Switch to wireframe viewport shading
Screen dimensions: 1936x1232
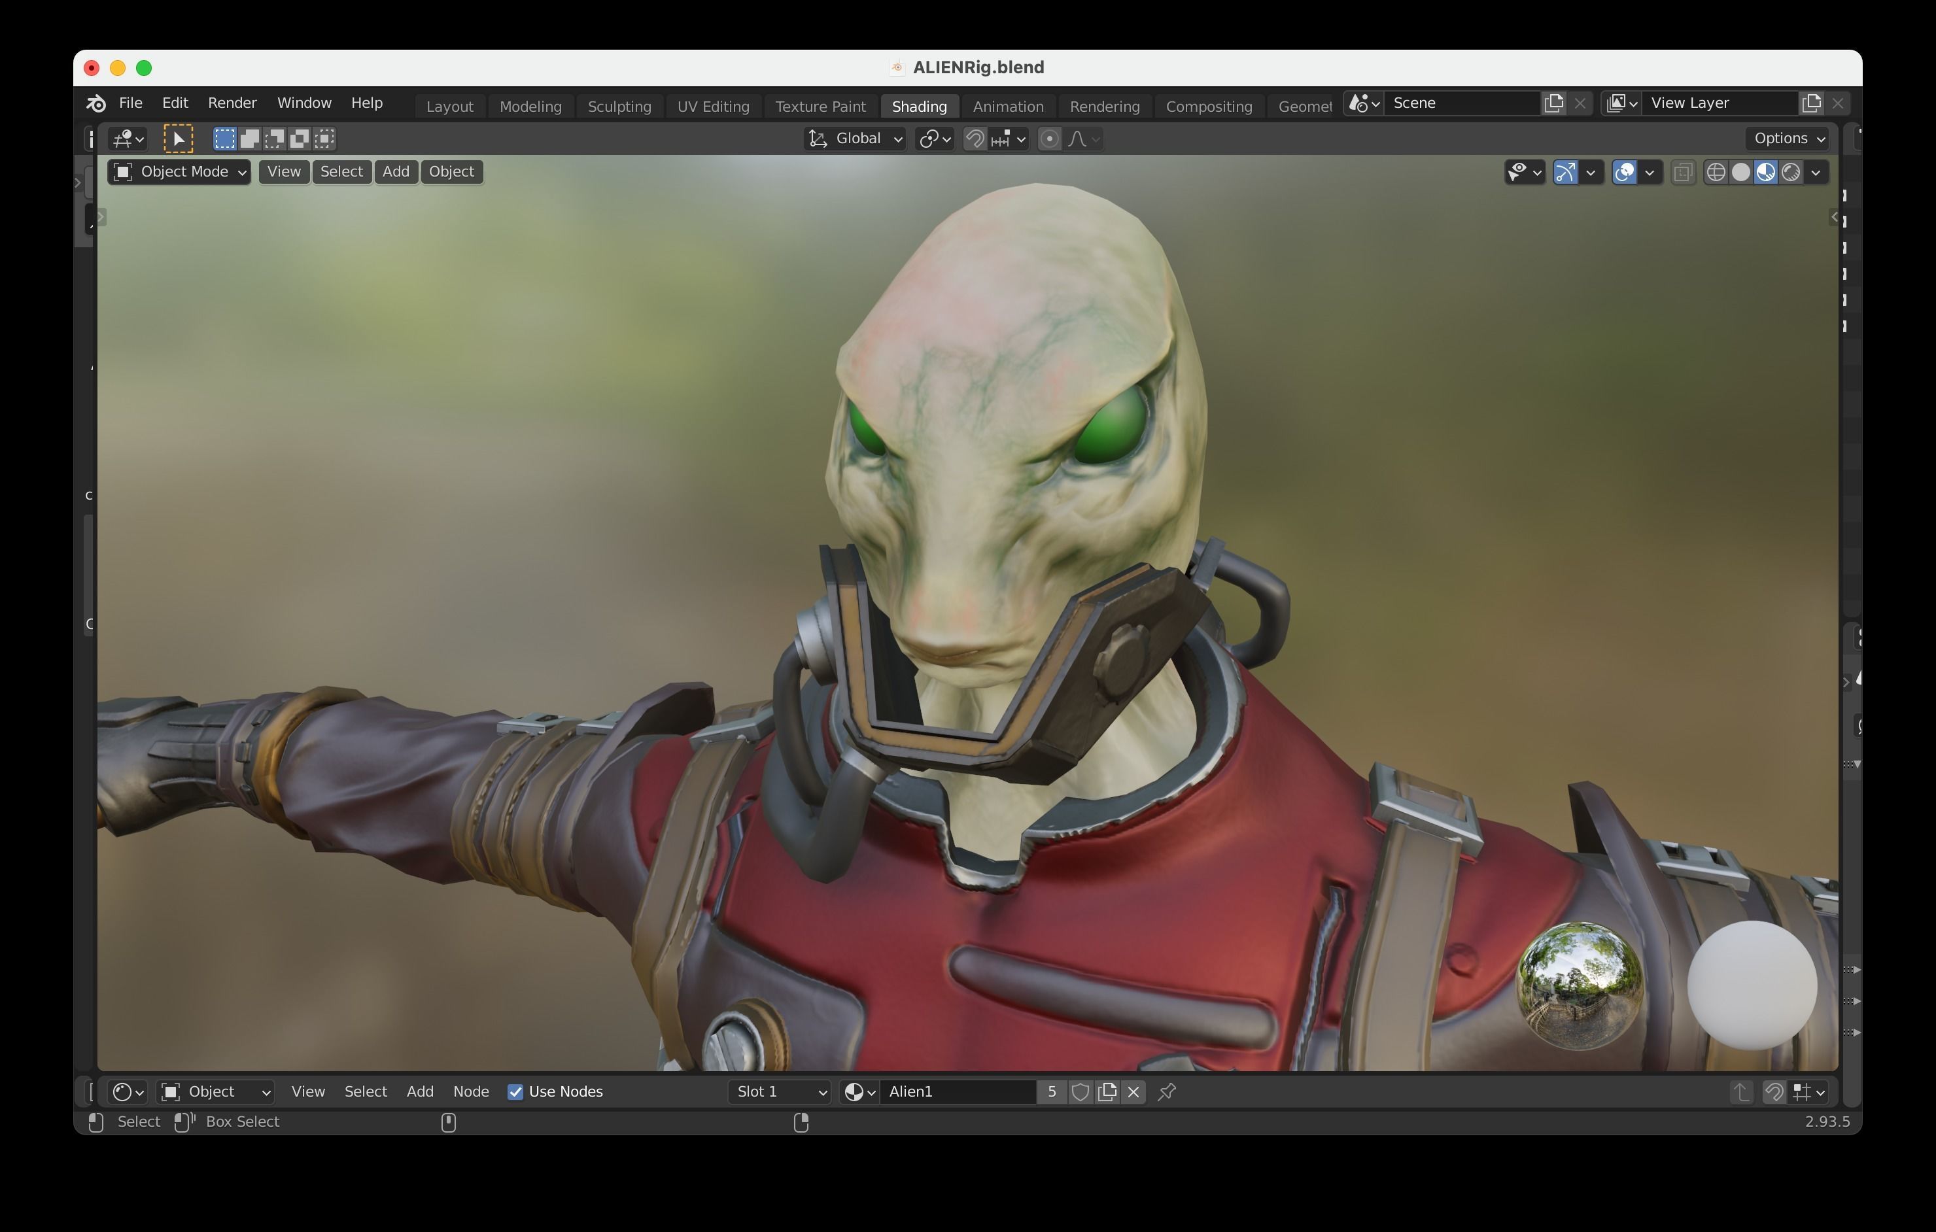coord(1716,172)
